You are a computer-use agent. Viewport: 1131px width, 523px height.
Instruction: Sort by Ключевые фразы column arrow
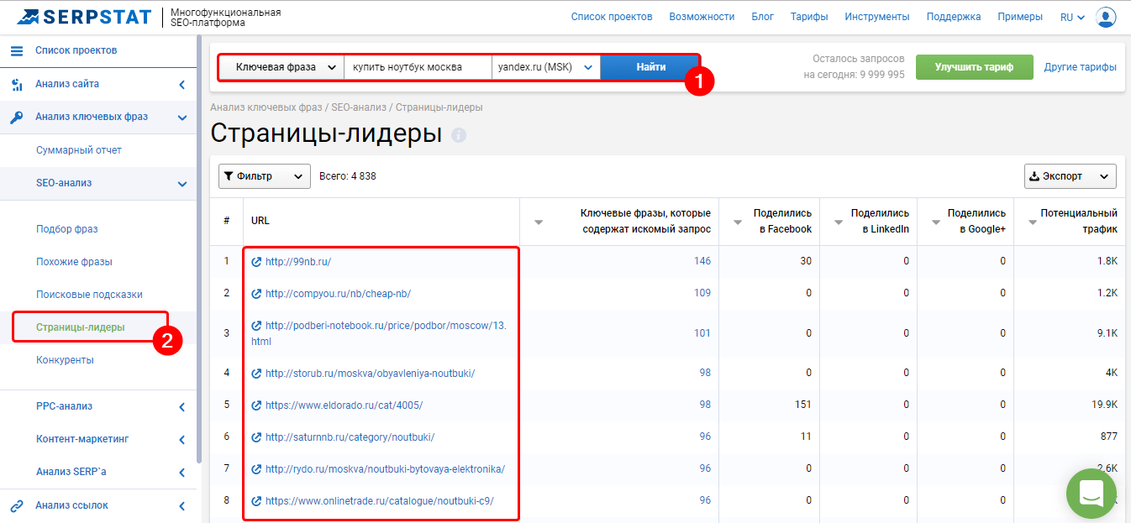click(539, 222)
